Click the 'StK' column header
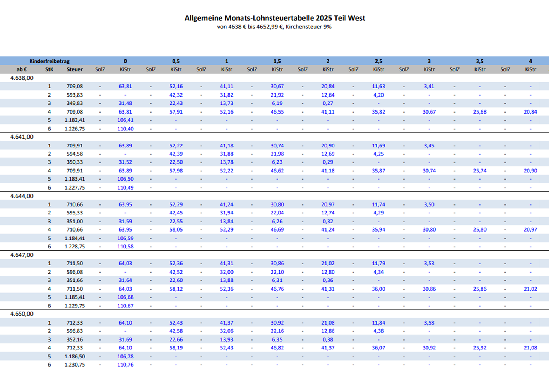549x389 pixels. point(49,69)
